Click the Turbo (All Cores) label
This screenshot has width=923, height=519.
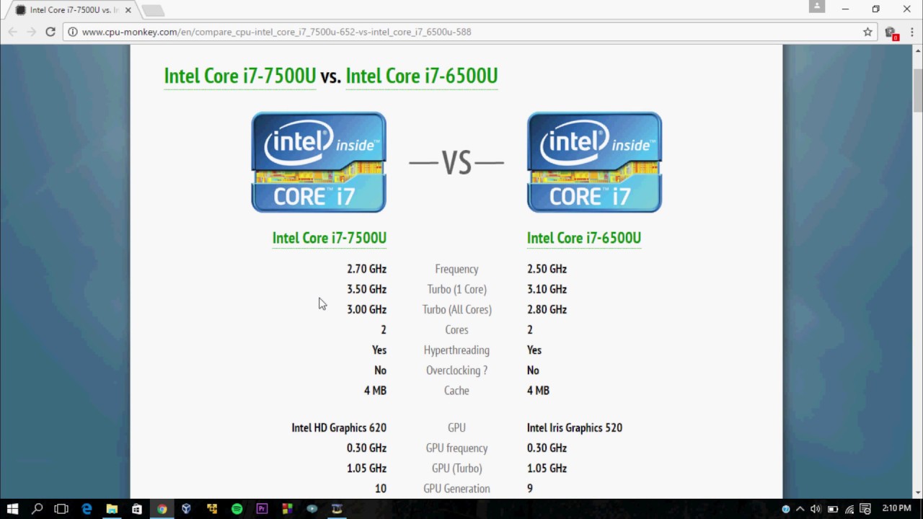(456, 309)
